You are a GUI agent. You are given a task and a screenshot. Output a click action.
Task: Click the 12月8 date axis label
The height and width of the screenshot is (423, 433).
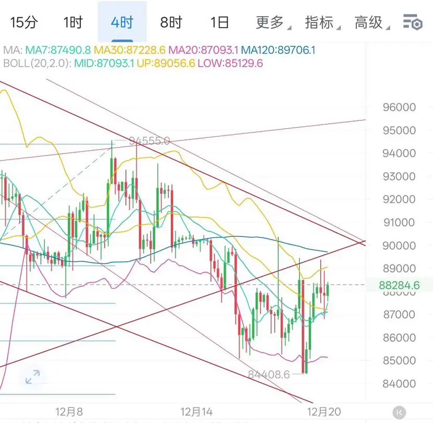tap(69, 412)
